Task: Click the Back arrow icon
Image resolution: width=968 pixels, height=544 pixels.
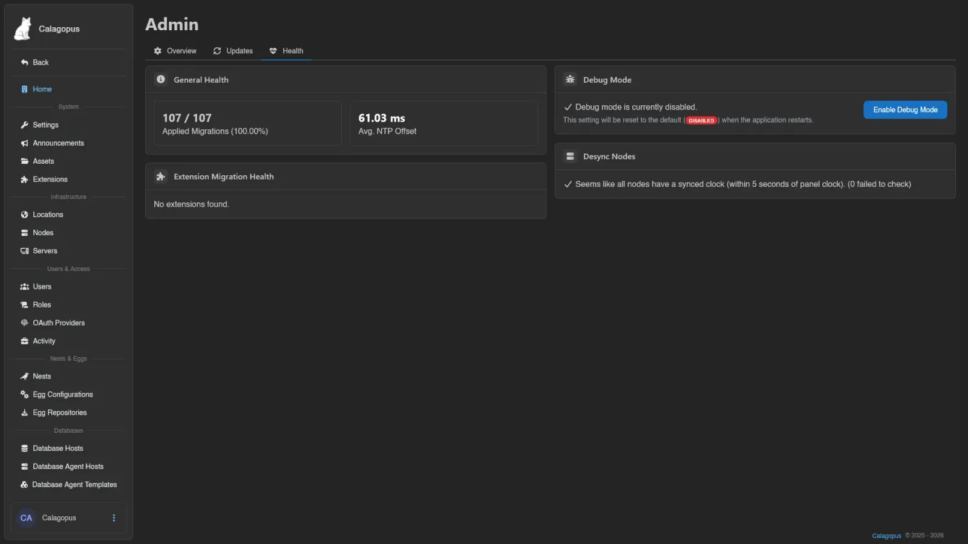Action: (x=25, y=62)
